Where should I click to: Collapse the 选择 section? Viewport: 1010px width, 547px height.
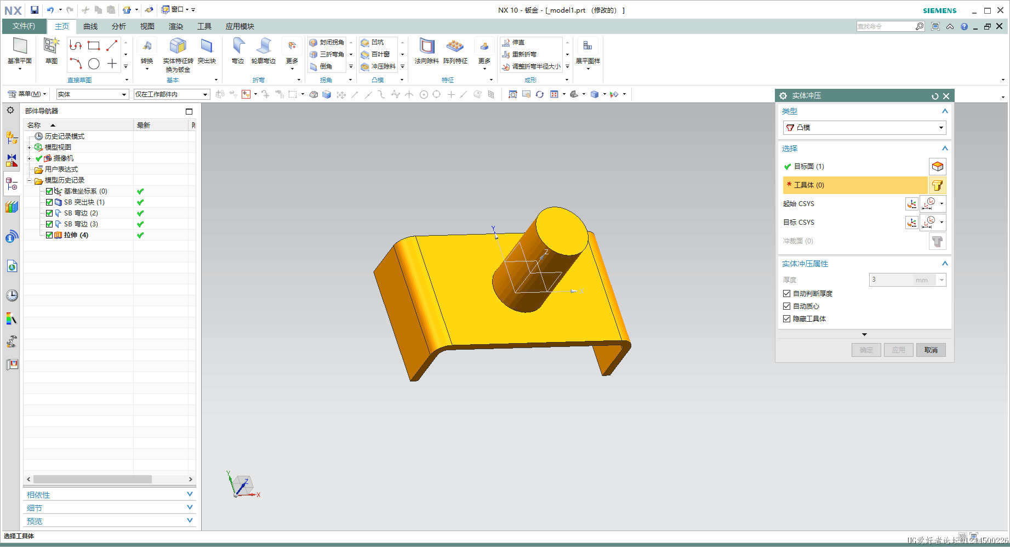pyautogui.click(x=945, y=149)
